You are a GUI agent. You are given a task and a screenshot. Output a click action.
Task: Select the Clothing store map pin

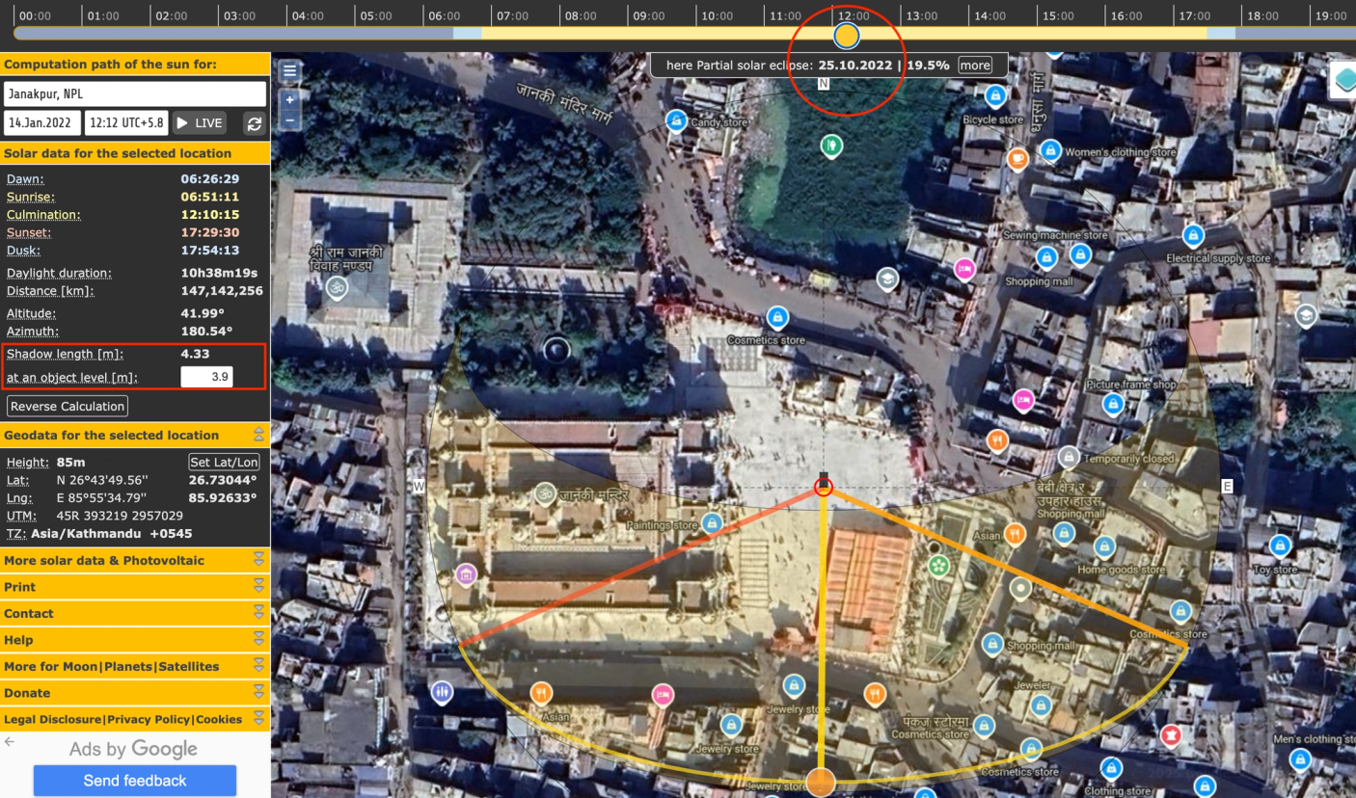tap(1111, 768)
